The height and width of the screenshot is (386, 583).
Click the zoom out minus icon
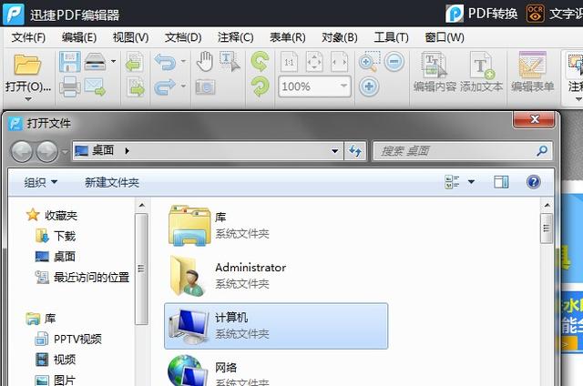click(394, 61)
